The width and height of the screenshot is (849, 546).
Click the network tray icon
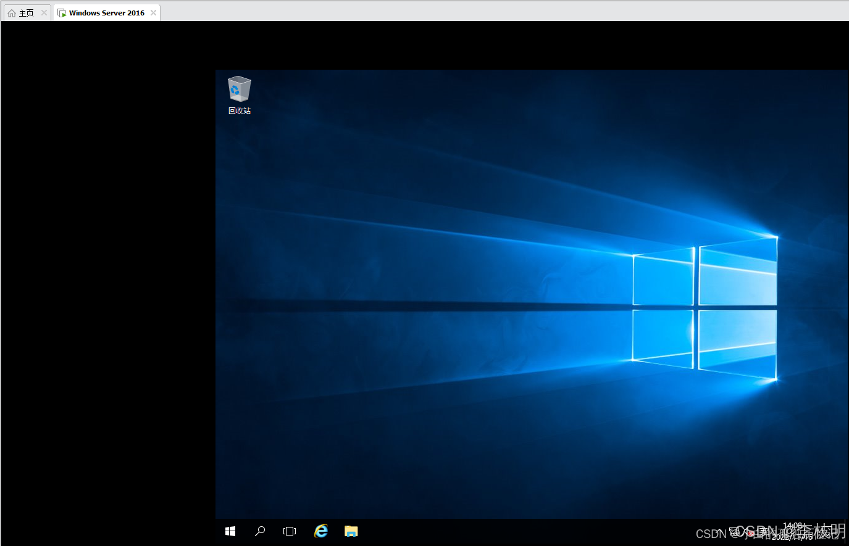coord(734,531)
